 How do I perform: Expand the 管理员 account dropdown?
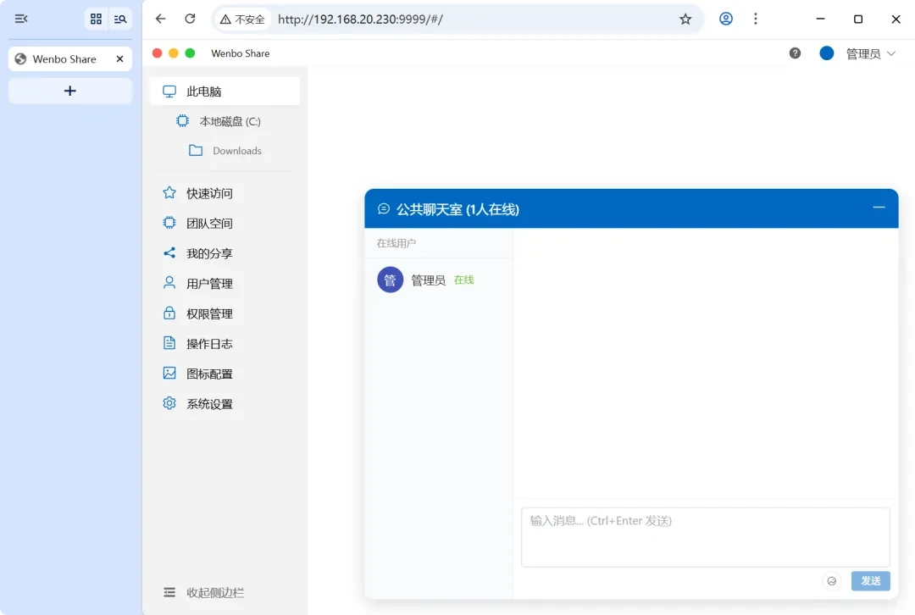(871, 53)
